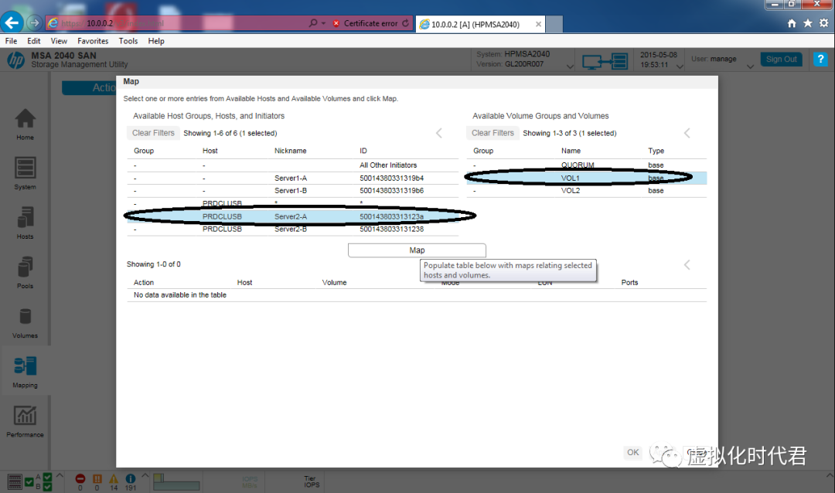Collapse the volumes table pager chevron

pos(687,133)
